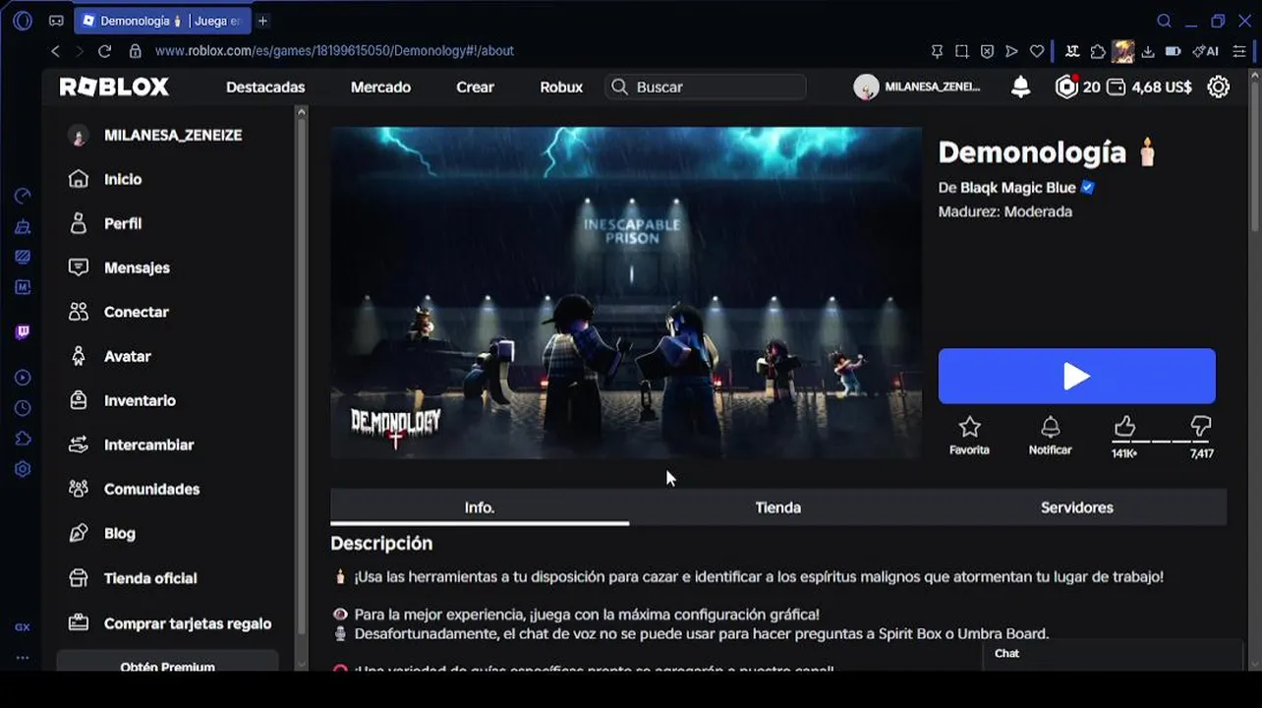Open Crear in top navigation
This screenshot has width=1262, height=708.
point(475,87)
